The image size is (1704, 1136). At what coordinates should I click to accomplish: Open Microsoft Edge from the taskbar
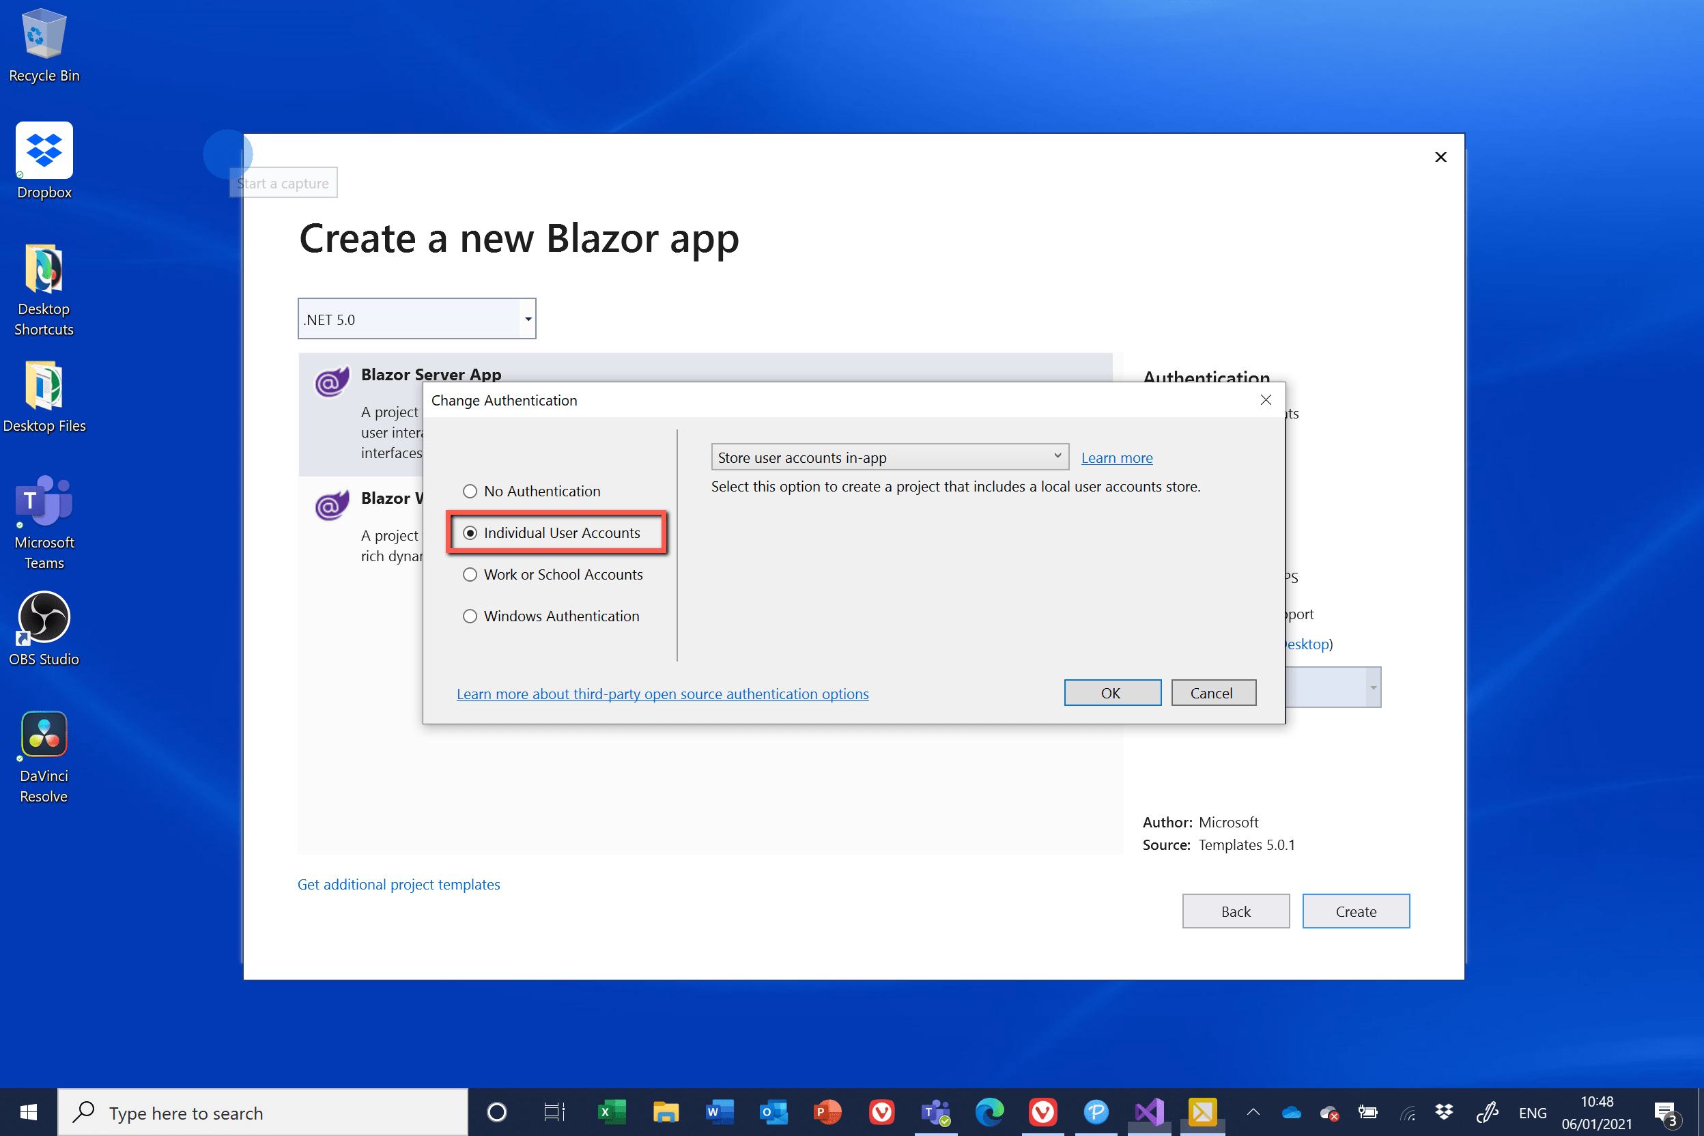(x=989, y=1112)
